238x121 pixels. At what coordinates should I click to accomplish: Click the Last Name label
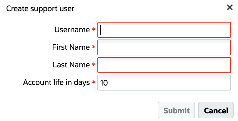pyautogui.click(x=71, y=65)
